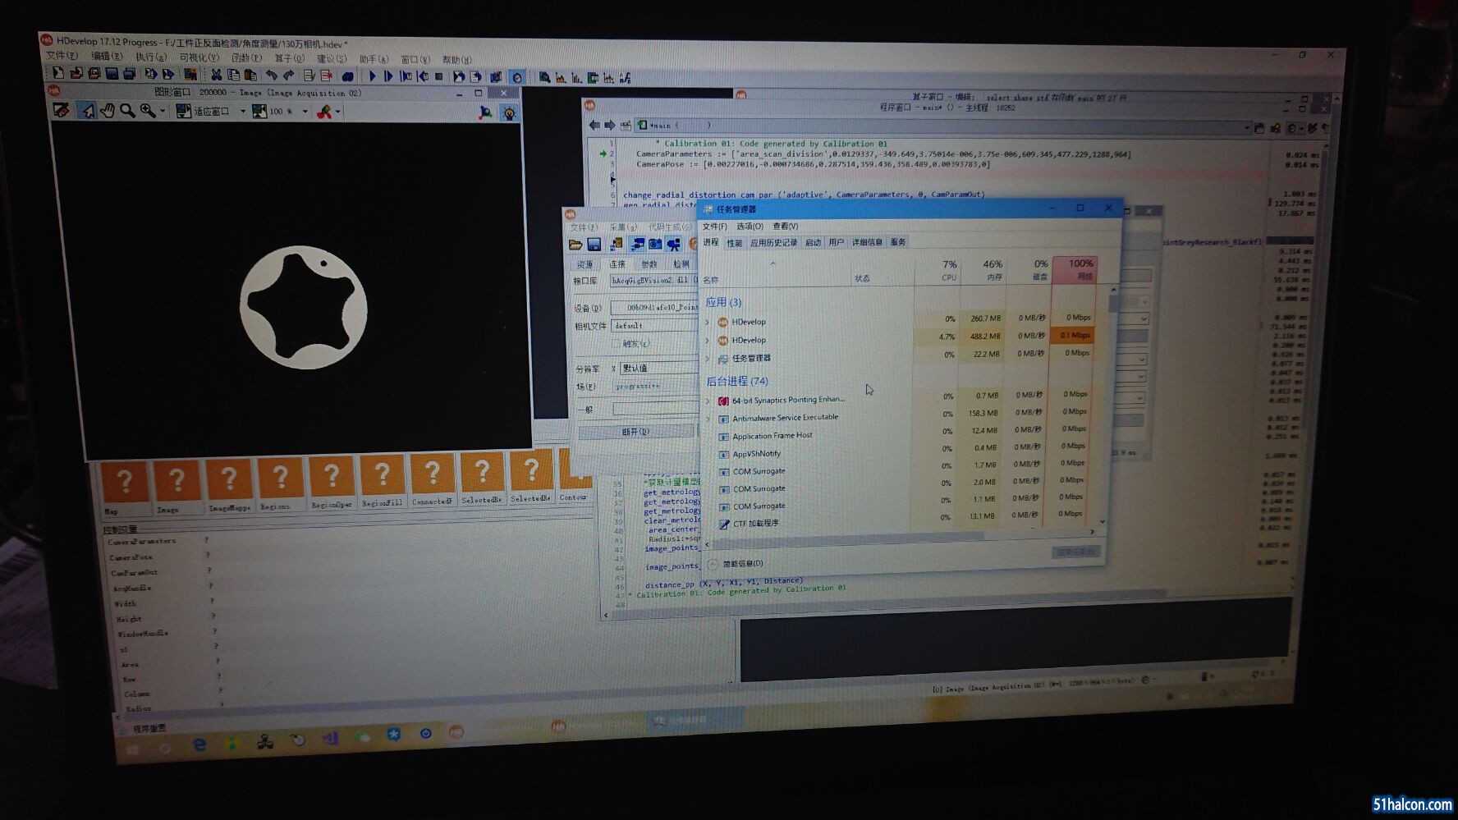Expand the Antimalware Service Executable row
1458x820 pixels.
(708, 419)
